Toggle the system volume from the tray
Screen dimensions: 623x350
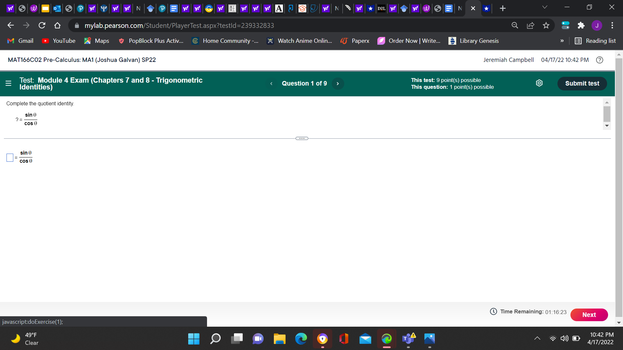pos(564,338)
